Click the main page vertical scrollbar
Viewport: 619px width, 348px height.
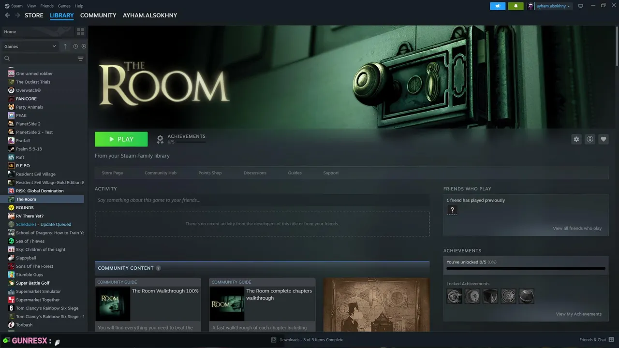click(x=617, y=46)
